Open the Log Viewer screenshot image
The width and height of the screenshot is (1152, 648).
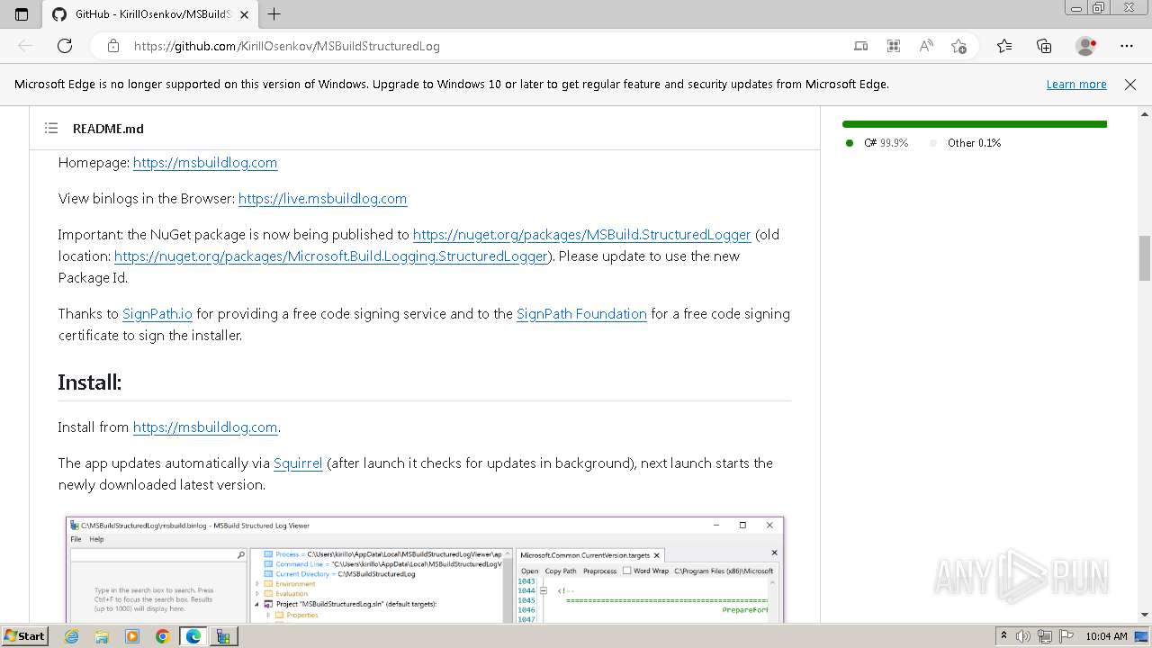[x=425, y=569]
